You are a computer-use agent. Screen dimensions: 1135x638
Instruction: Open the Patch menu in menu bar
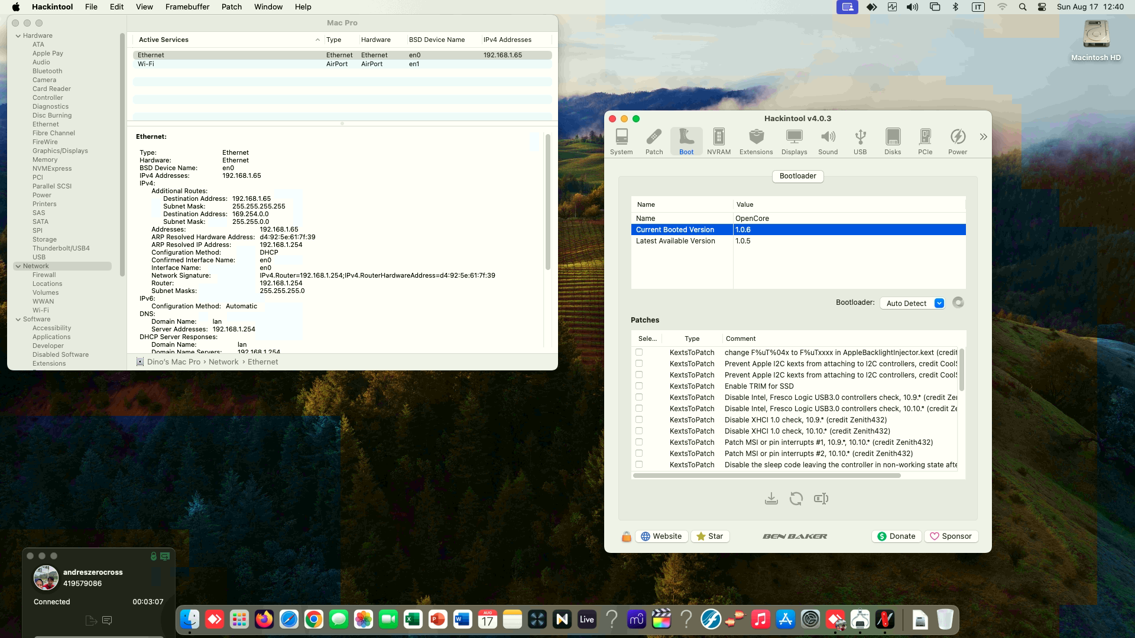[232, 6]
